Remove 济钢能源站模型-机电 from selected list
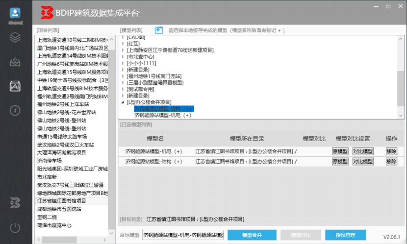Viewport: 407px width, 244px height. pyautogui.click(x=391, y=151)
